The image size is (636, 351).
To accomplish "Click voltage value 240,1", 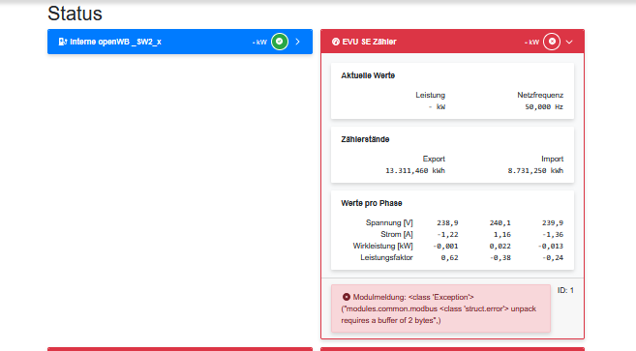I will click(x=500, y=223).
